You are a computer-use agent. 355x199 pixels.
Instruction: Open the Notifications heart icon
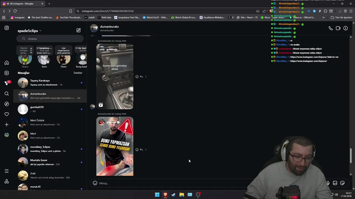point(7,114)
